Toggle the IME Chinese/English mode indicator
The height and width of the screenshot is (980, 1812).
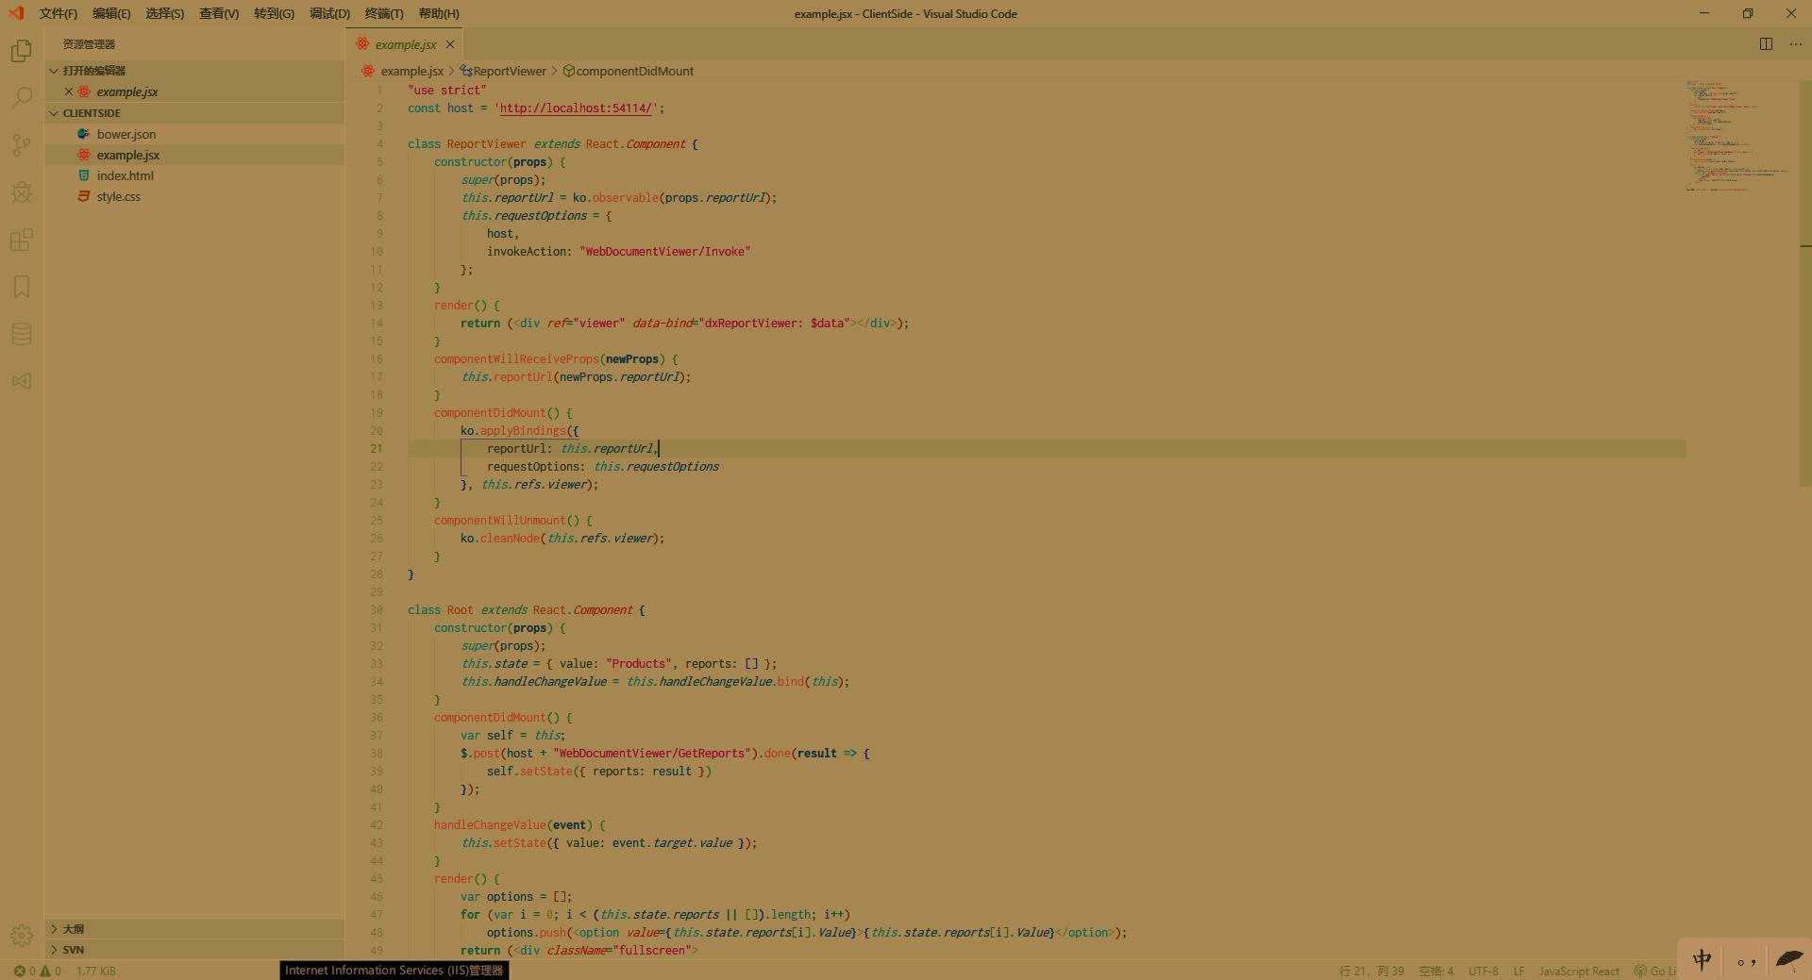coord(1702,960)
